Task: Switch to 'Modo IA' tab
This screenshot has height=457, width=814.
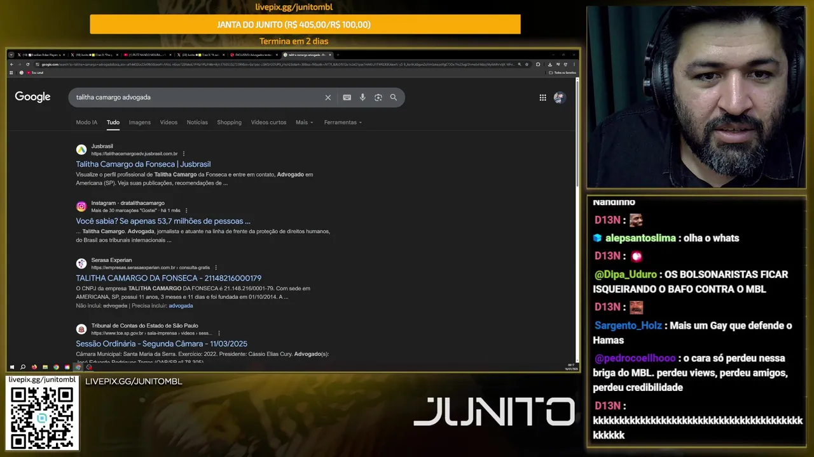Action: (86, 123)
